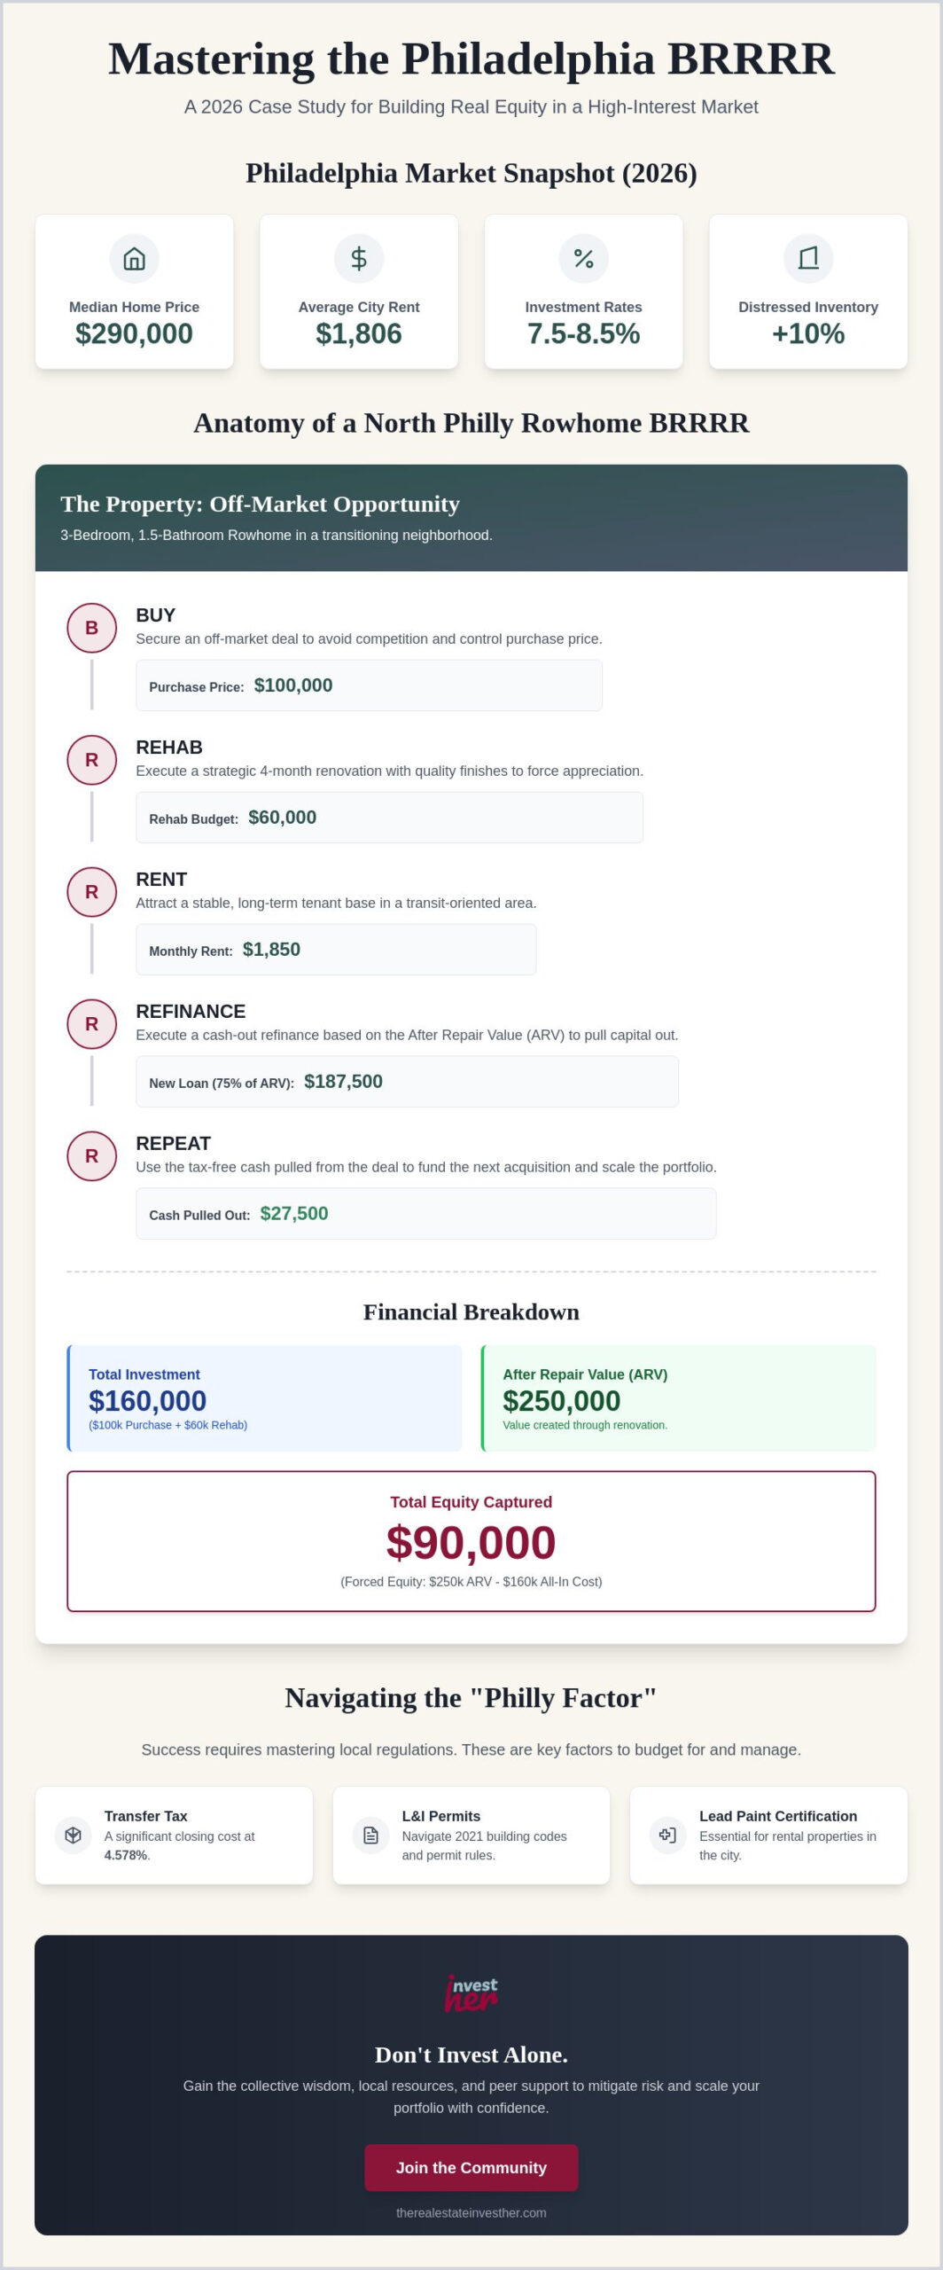Click the Join the Community button

point(471,2167)
